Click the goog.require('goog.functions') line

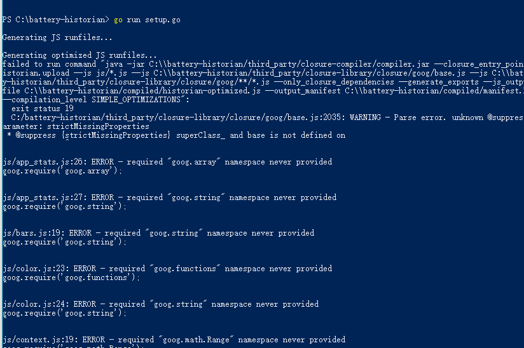click(71, 278)
